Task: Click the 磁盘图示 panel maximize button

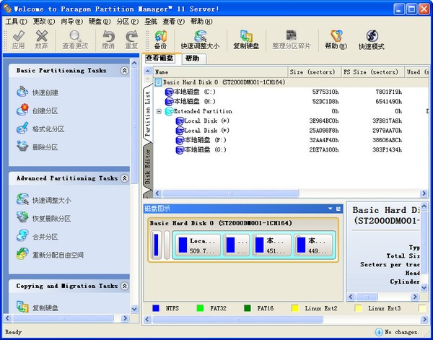Action: pyautogui.click(x=338, y=209)
